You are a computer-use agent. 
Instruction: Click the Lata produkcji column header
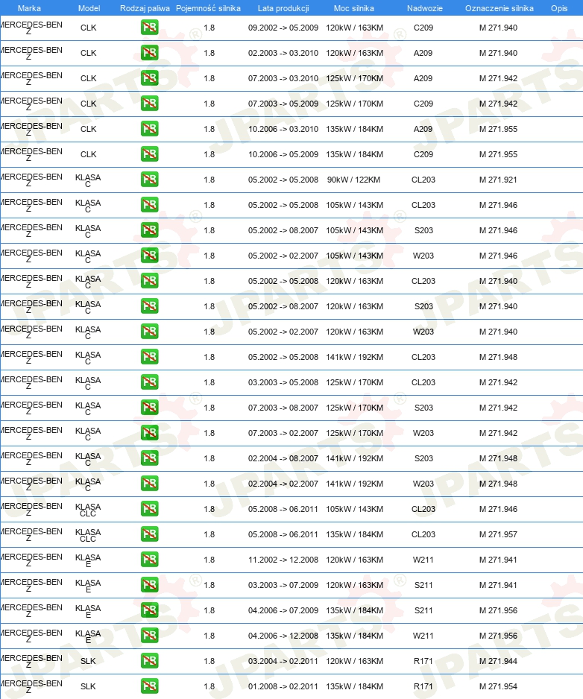(283, 8)
